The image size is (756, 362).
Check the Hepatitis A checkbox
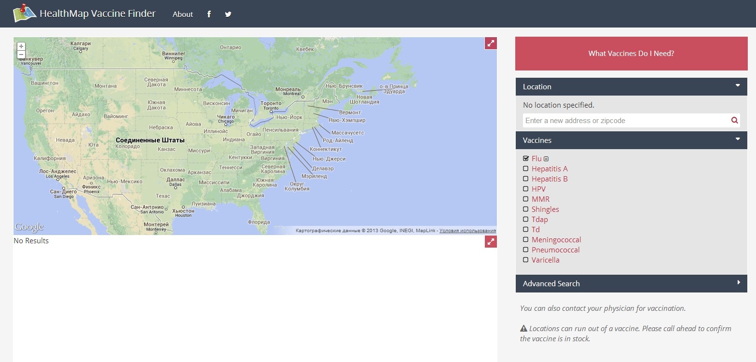click(526, 169)
